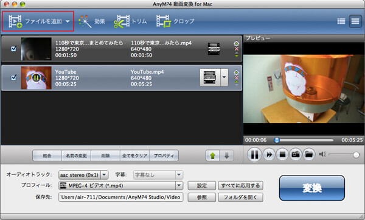
Task: Pause the preview playback
Action: 254,154
